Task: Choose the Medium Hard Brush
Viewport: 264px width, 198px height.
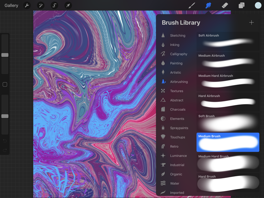Action: click(228, 163)
